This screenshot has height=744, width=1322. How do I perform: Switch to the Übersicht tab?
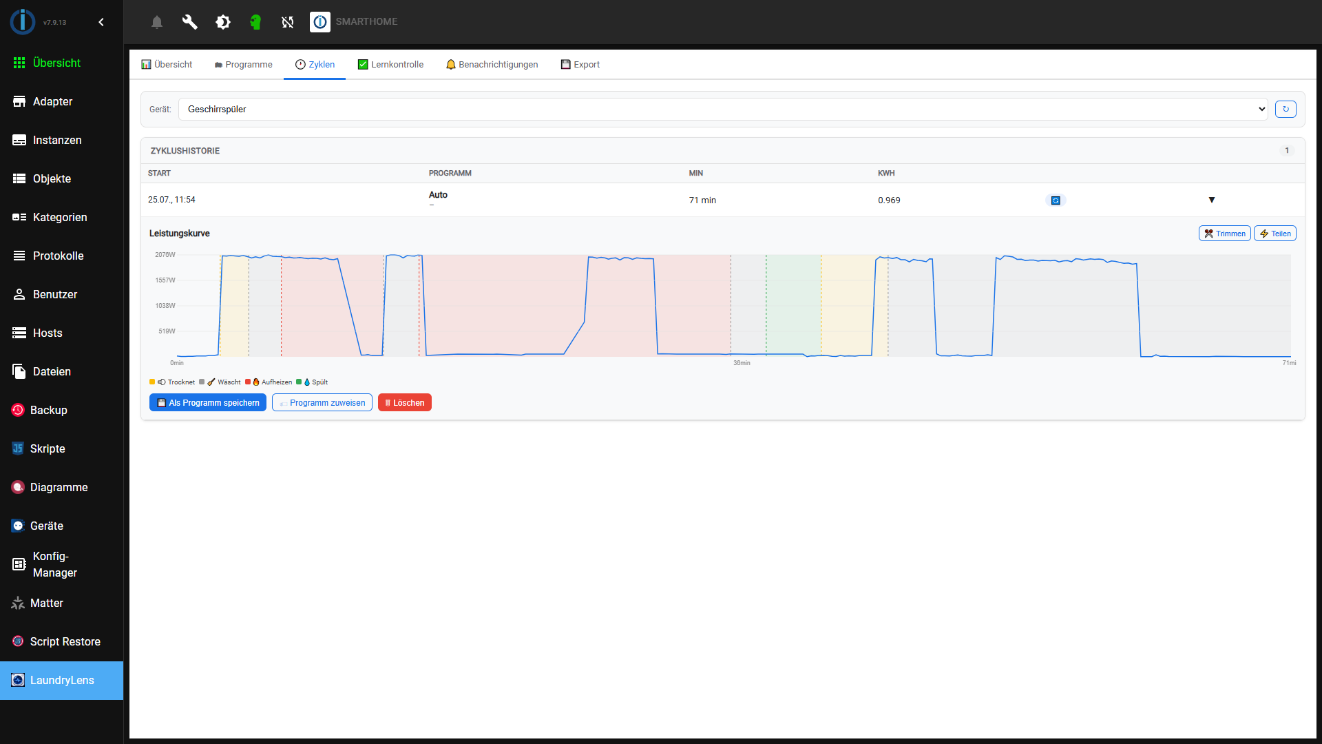point(167,64)
